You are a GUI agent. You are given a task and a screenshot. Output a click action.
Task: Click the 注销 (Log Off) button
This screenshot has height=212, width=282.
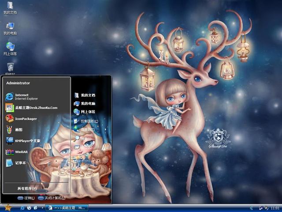coord(26,198)
